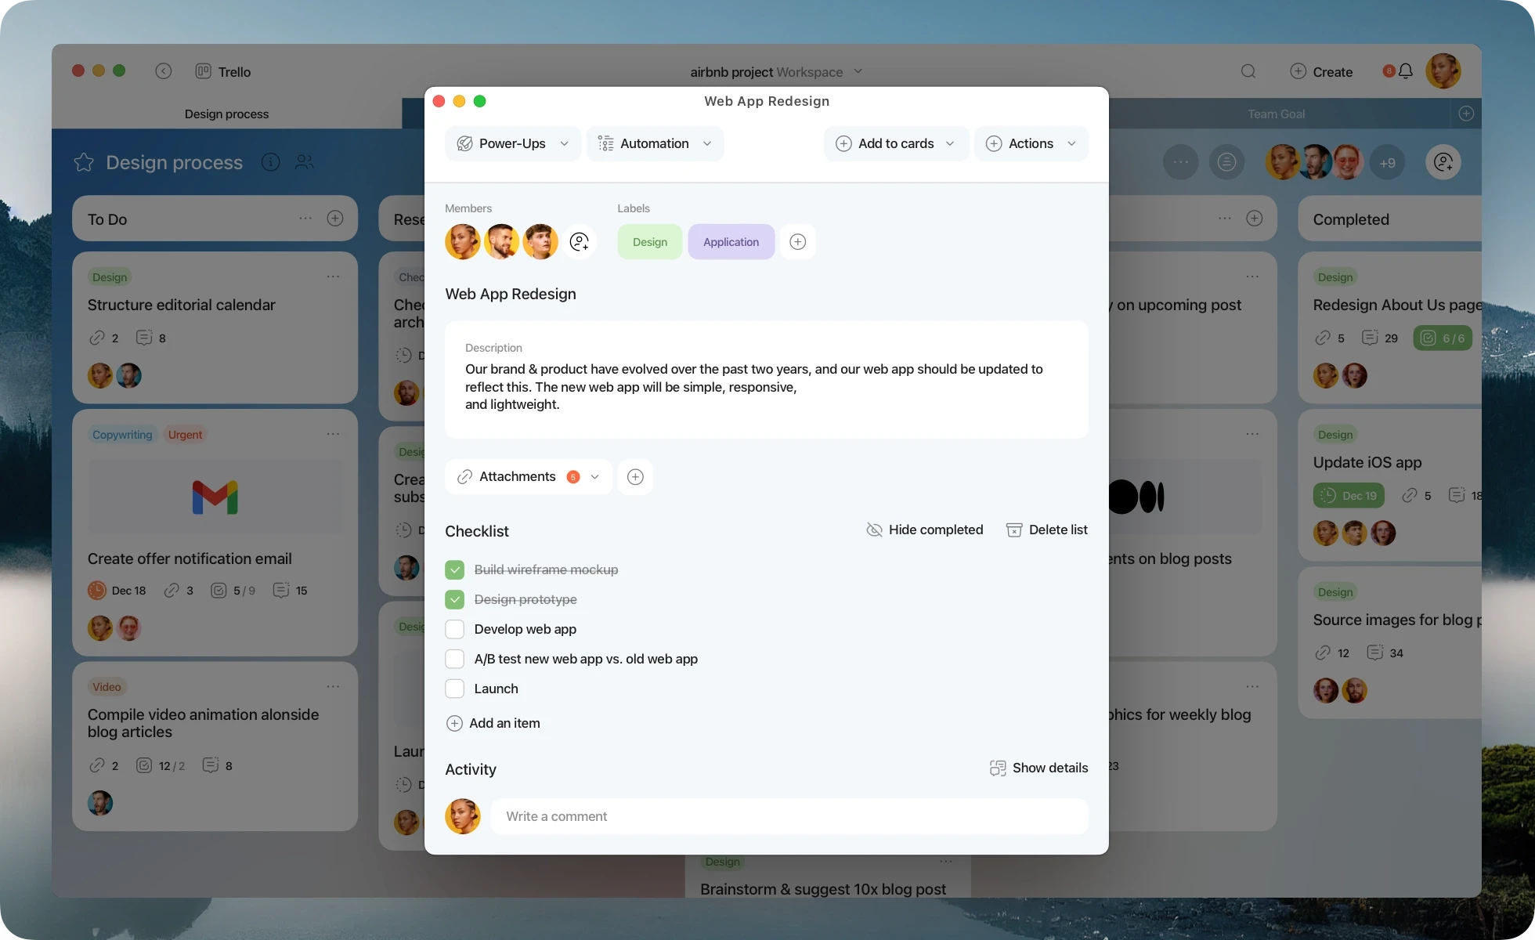Check A/B test new web app item

[x=454, y=660]
